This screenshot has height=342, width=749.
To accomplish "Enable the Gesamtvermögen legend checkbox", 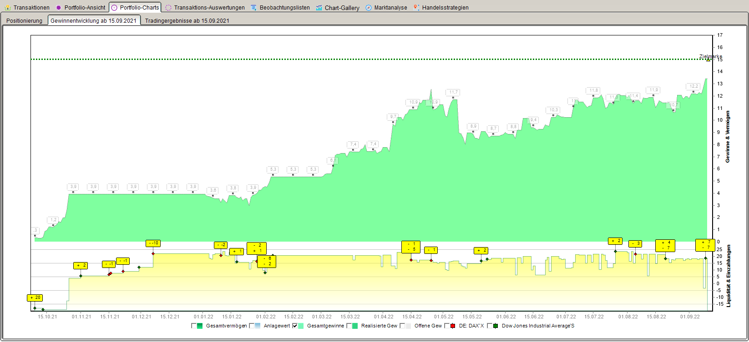I will pos(194,326).
